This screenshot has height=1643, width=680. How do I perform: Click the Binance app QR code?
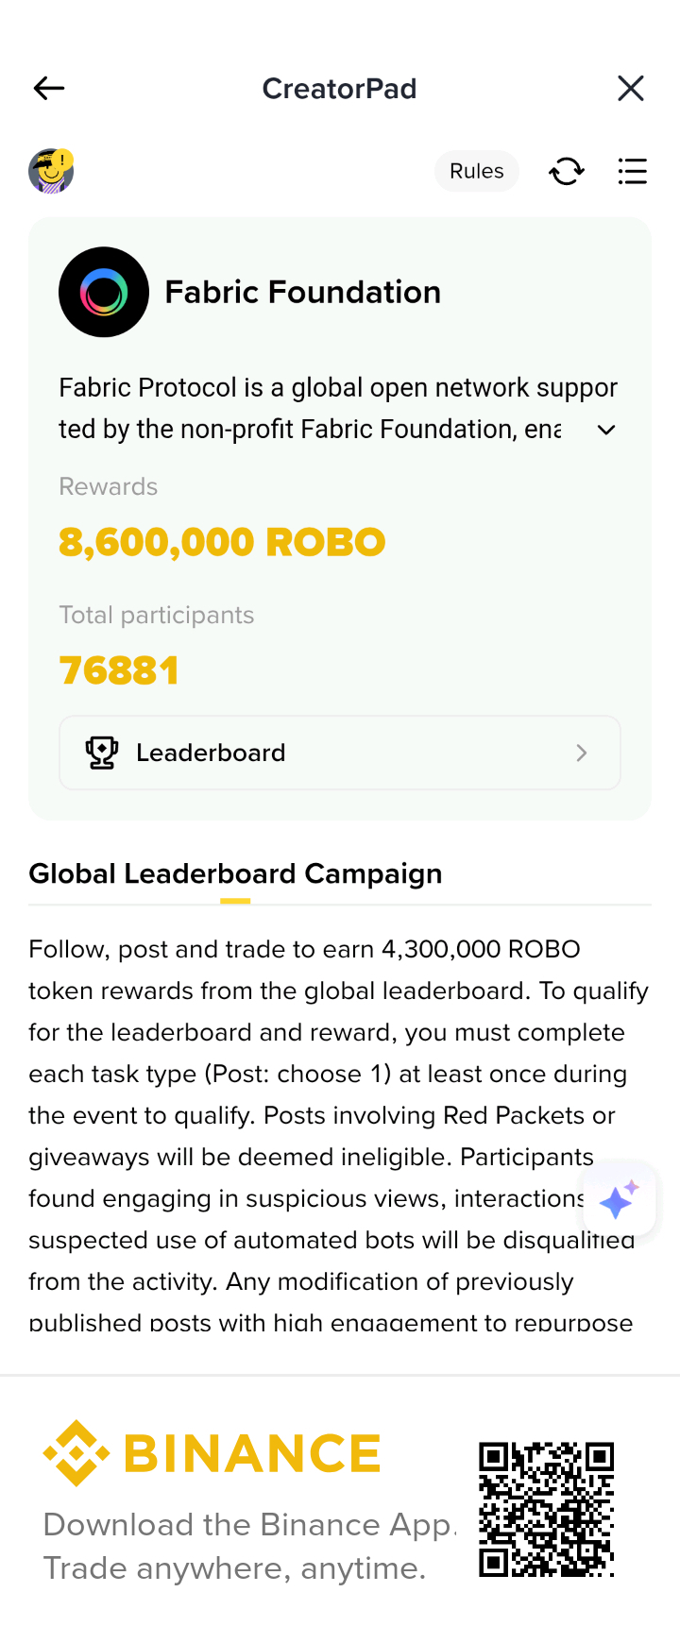546,1509
